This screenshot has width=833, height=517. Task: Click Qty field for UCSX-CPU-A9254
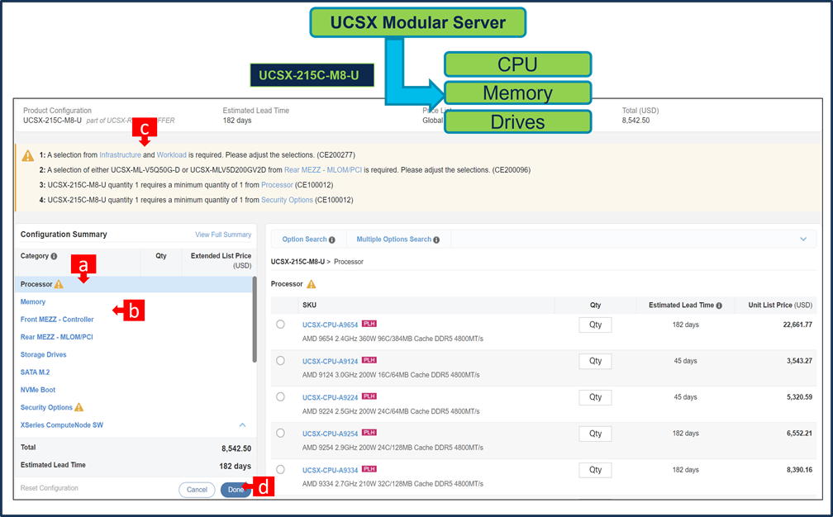[x=595, y=434]
